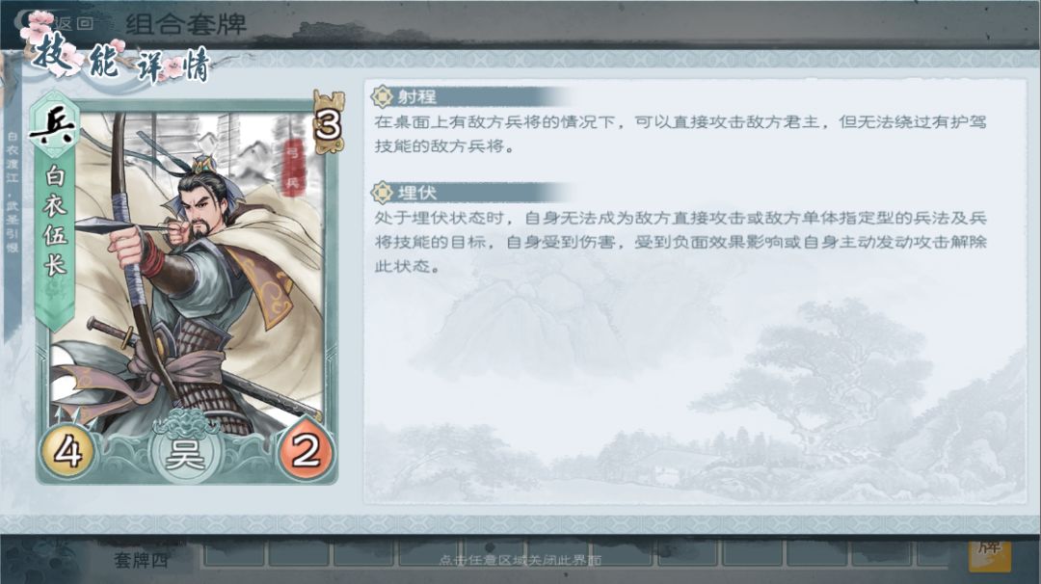Click the yellow attack value 4 orb
Image resolution: width=1041 pixels, height=584 pixels.
[67, 451]
